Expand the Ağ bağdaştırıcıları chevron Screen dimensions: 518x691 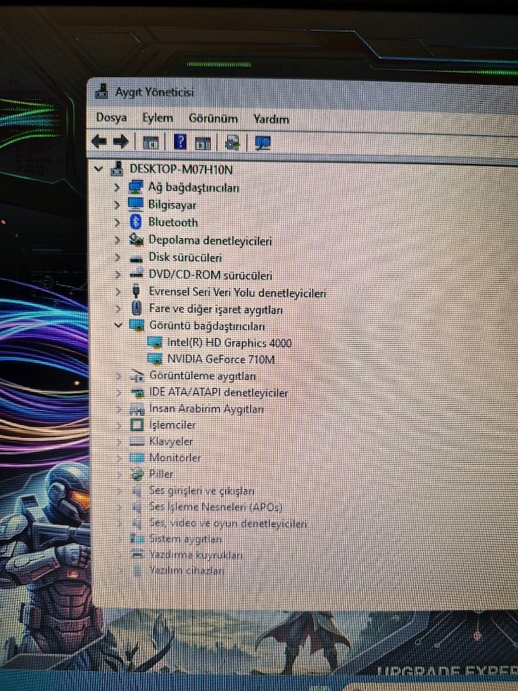point(117,188)
